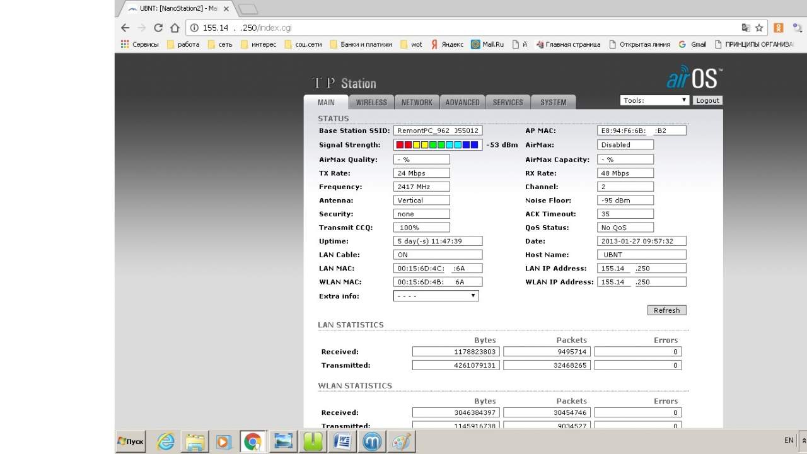The height and width of the screenshot is (454, 807).
Task: Click LAN Received bytes value 1178823803
Action: click(x=456, y=352)
